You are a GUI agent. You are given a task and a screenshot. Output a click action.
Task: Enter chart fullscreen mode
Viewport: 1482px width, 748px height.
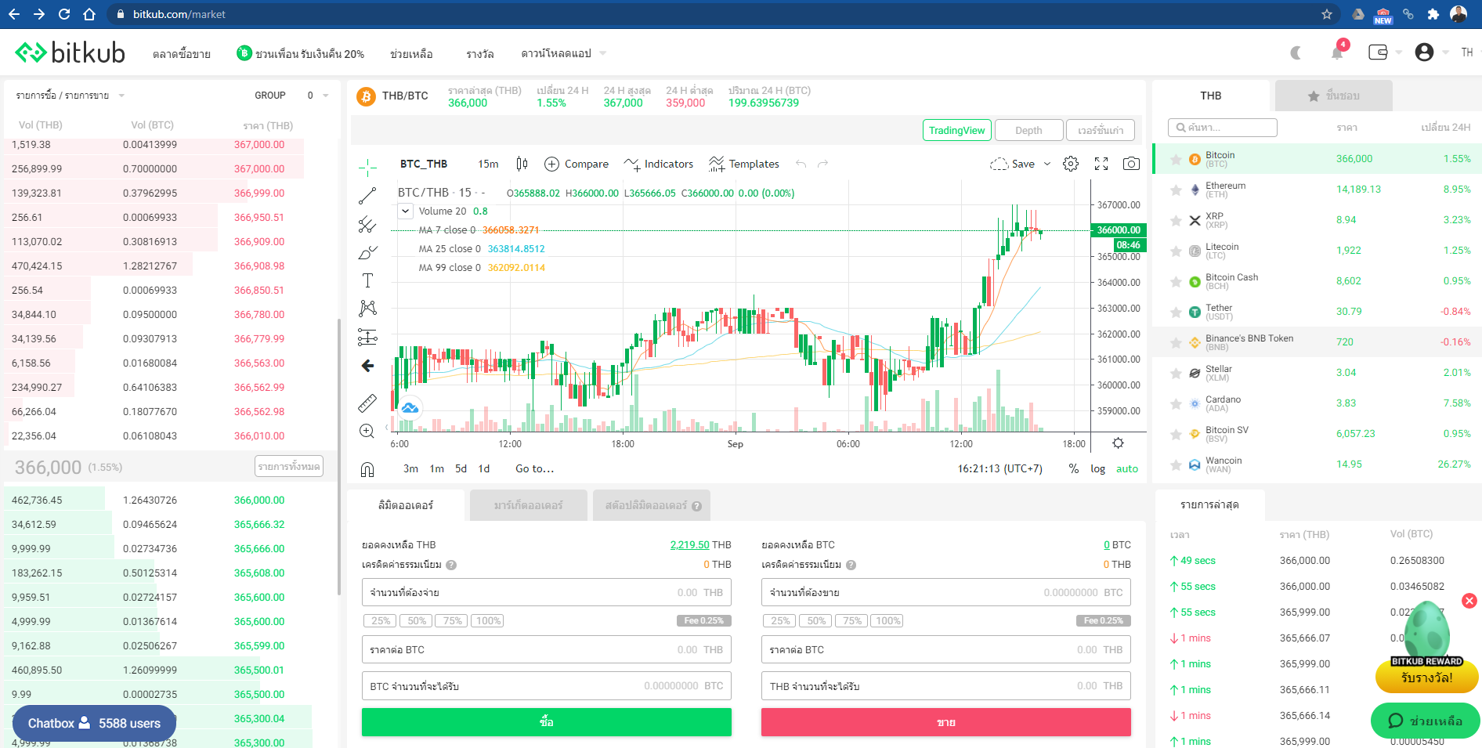tap(1101, 164)
